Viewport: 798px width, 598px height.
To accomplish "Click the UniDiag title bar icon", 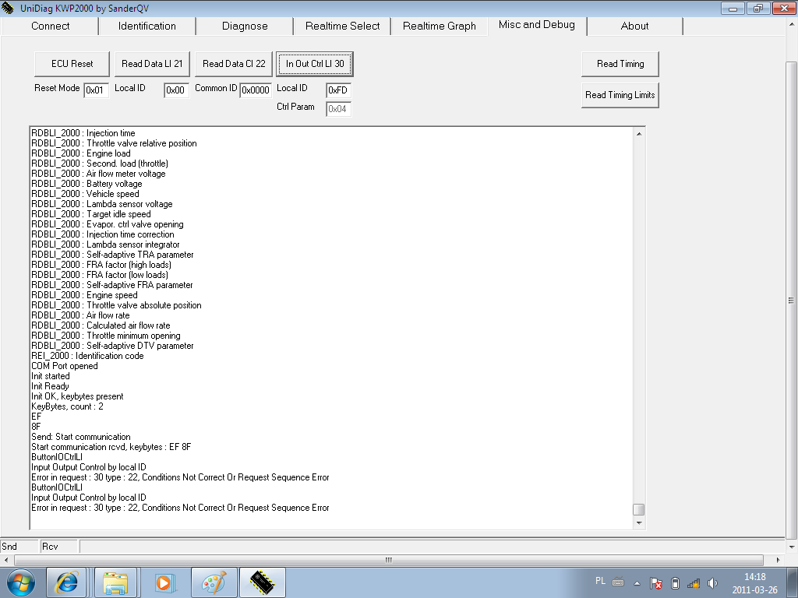I will click(8, 8).
